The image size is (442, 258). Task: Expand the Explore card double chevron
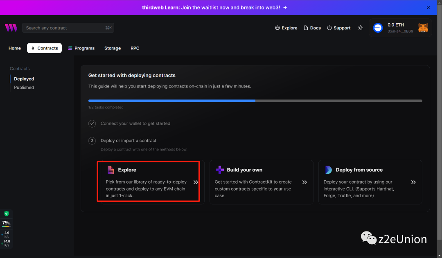click(196, 182)
